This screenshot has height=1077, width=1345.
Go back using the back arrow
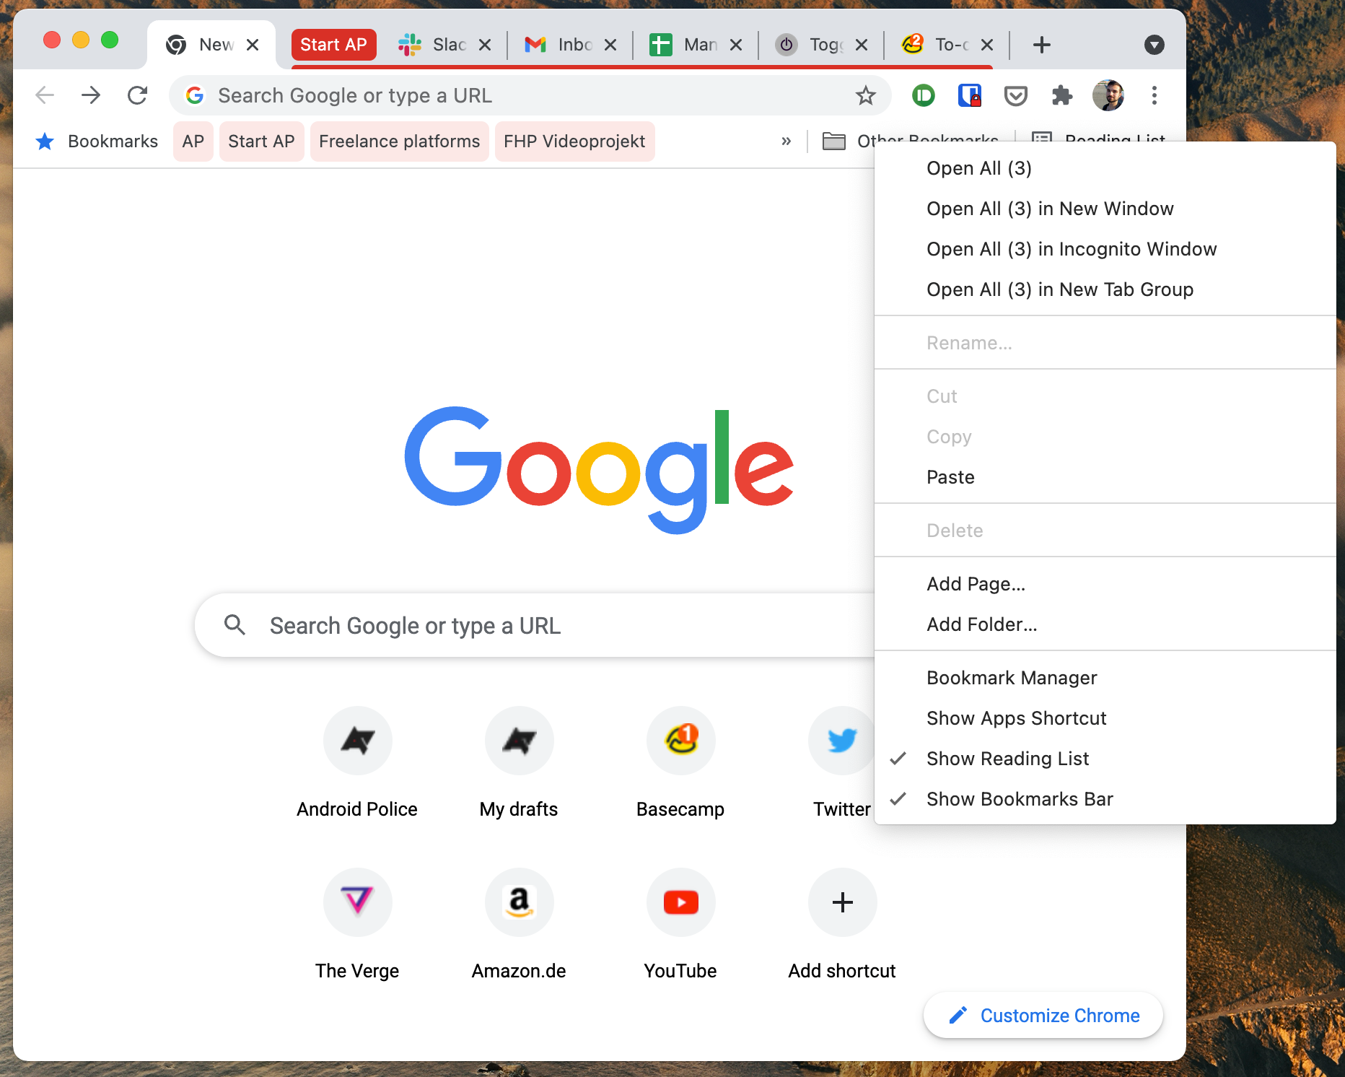[x=45, y=95]
